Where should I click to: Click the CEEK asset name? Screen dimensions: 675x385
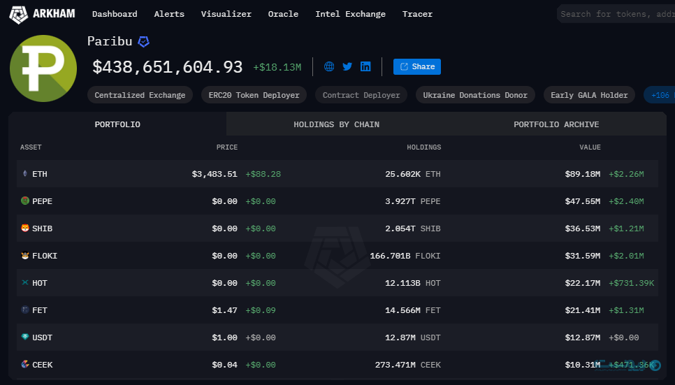[x=42, y=365]
